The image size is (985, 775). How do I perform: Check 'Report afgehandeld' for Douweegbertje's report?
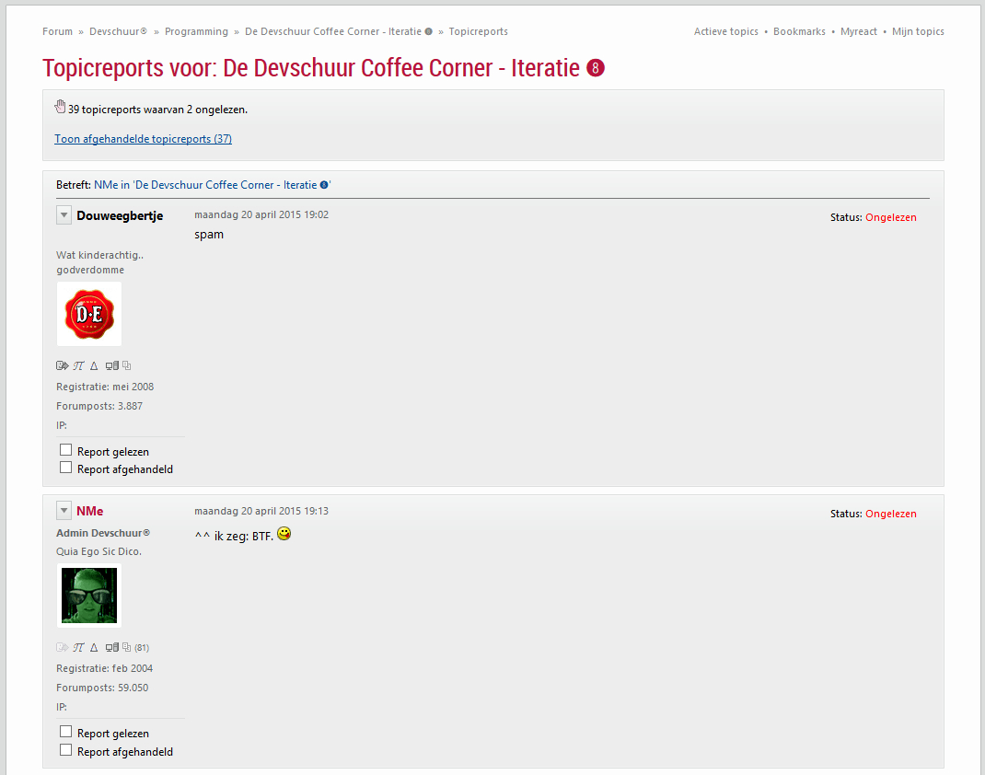tap(65, 468)
